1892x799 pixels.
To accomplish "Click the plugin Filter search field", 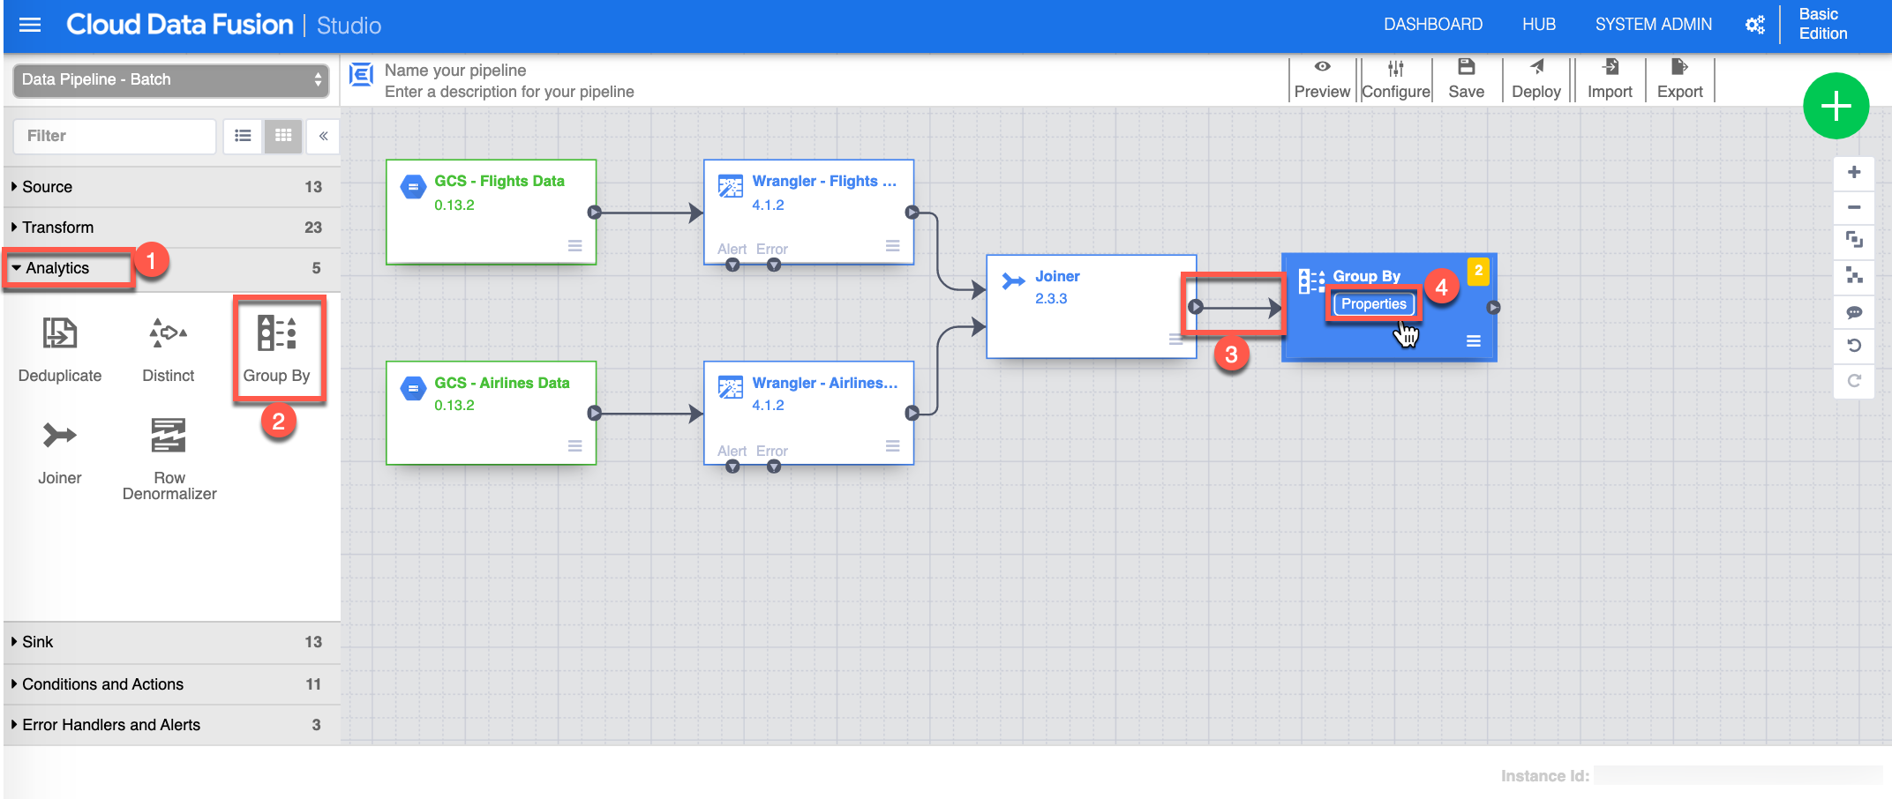I will tap(115, 136).
